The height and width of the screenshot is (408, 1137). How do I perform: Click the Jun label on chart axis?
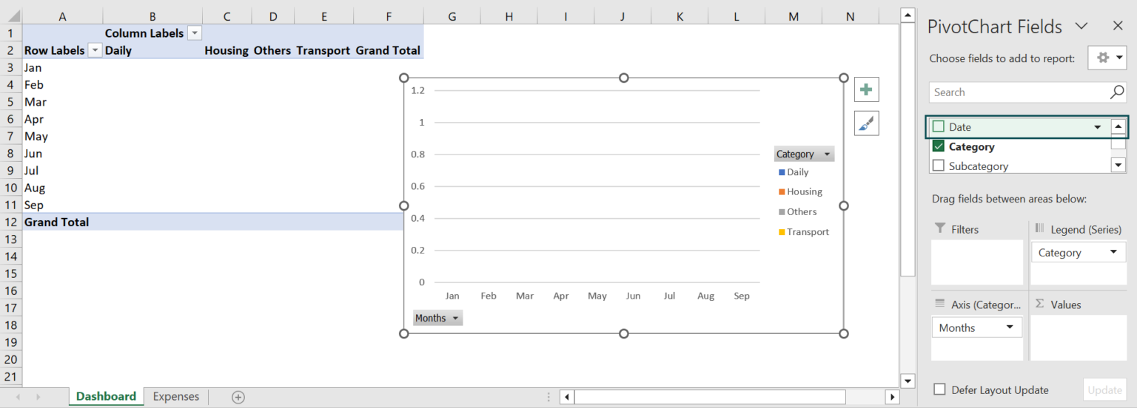pyautogui.click(x=633, y=296)
